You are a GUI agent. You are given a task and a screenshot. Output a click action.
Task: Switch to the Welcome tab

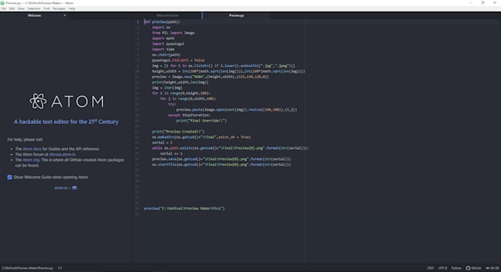[34, 15]
